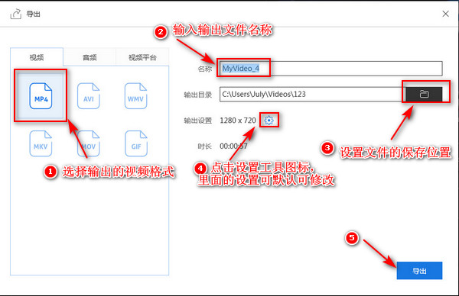Viewport: 459px width, 296px height.
Task: Select MKV as the export format
Action: [41, 143]
